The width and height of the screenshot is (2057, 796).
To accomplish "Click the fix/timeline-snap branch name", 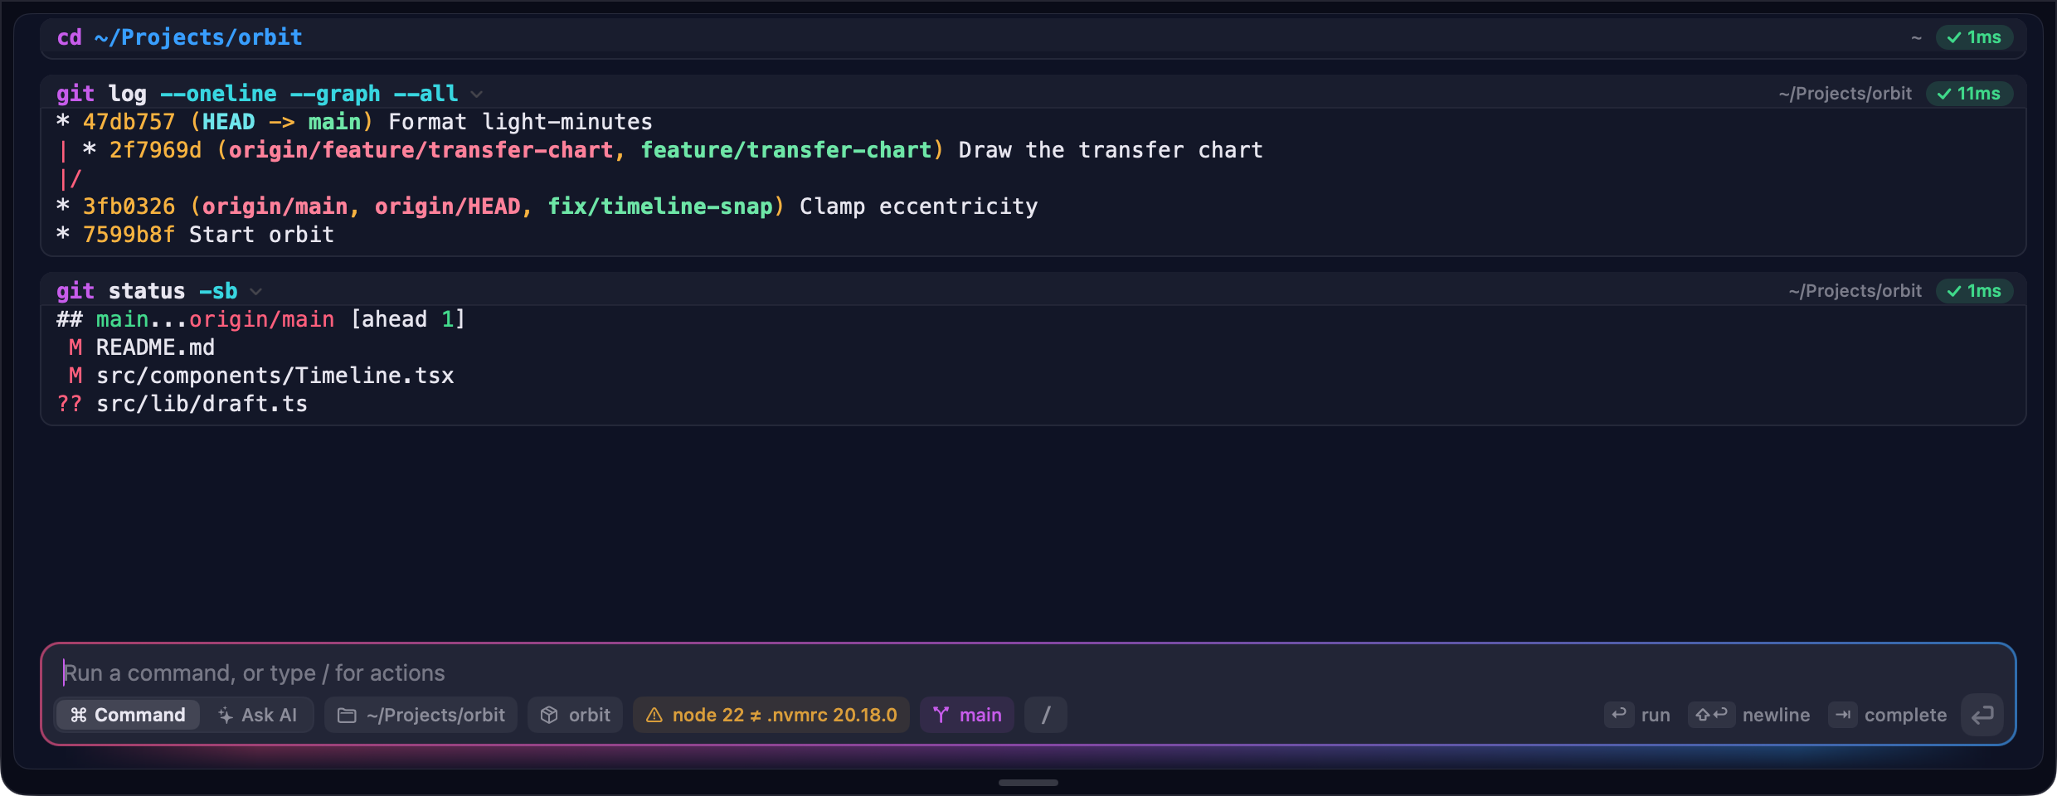I will 660,206.
